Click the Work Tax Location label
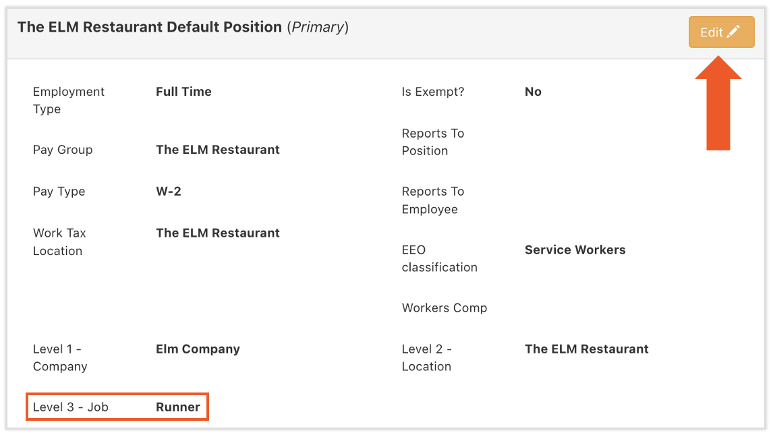 click(59, 241)
